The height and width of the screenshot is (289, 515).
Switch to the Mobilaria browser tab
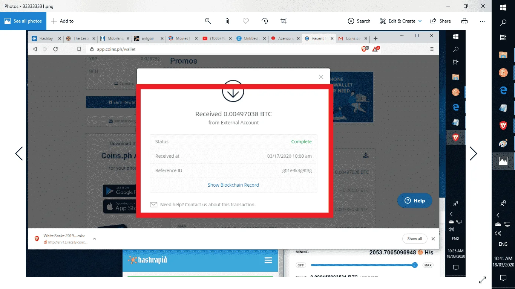[x=115, y=38]
